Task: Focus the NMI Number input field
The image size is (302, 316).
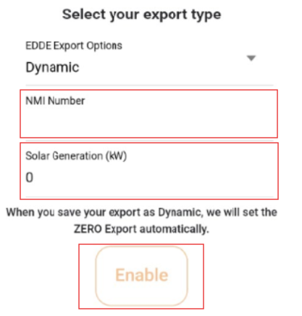Action: (149, 114)
